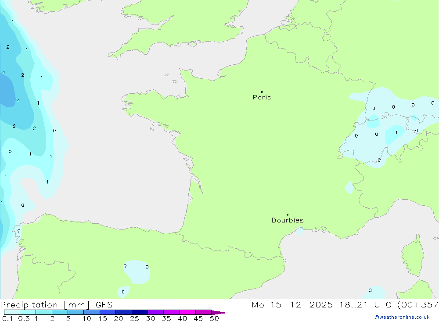
Task: Select the 1–2 mm legend swatch
Action: pyautogui.click(x=44, y=312)
